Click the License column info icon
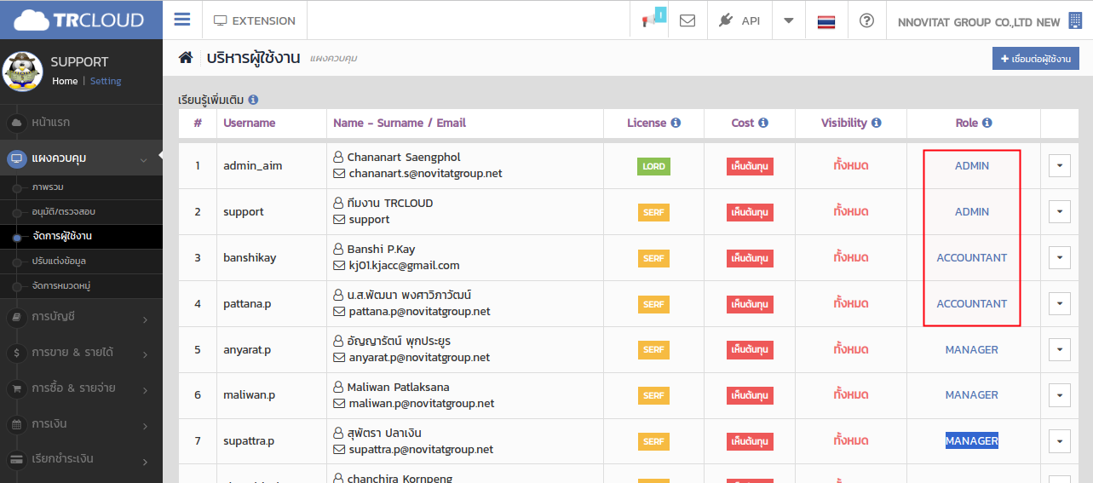 676,123
